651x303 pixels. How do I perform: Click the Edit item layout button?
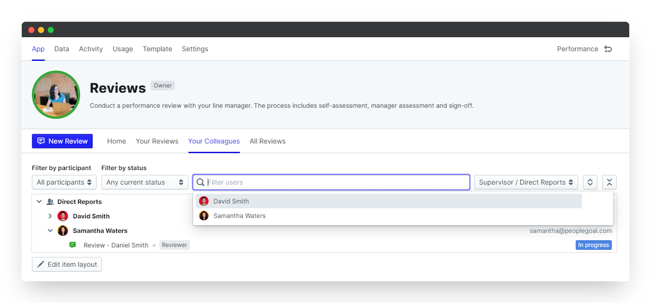tap(67, 264)
